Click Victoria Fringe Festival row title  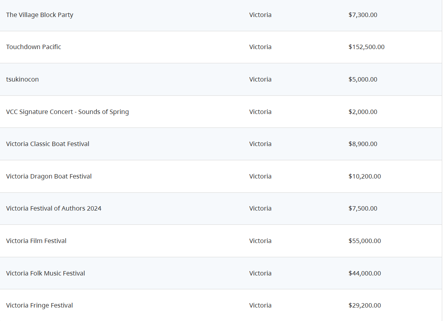[x=40, y=305]
